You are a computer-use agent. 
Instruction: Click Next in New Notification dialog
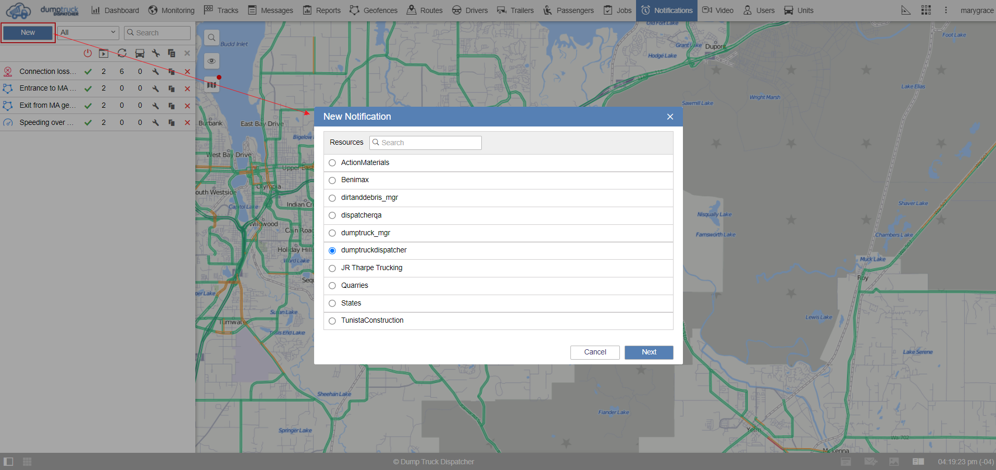click(x=649, y=352)
